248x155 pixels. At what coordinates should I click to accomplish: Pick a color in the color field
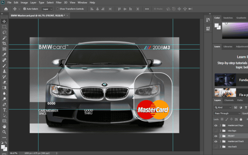point(235,31)
